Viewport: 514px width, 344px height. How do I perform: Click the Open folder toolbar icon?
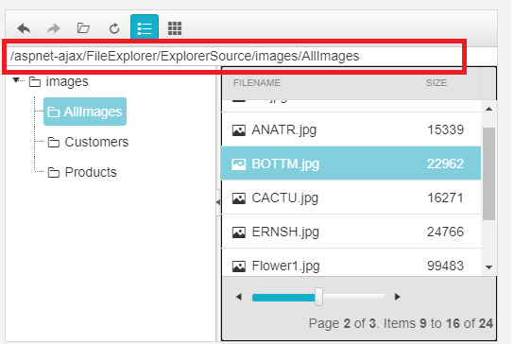[x=83, y=28]
